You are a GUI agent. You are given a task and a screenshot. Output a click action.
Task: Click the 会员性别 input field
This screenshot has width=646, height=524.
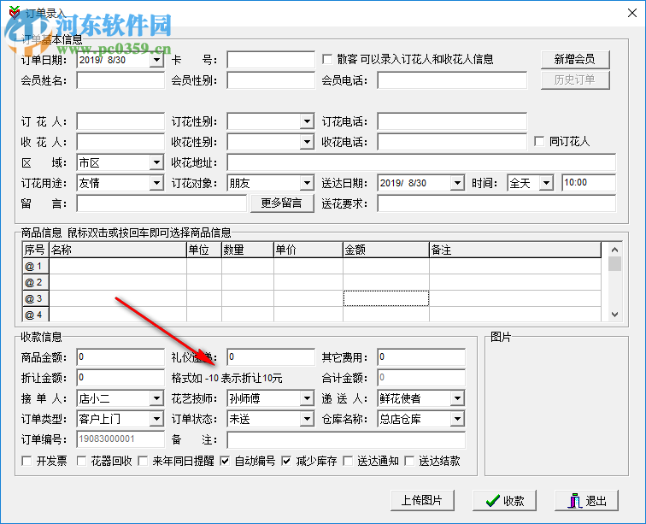click(271, 80)
